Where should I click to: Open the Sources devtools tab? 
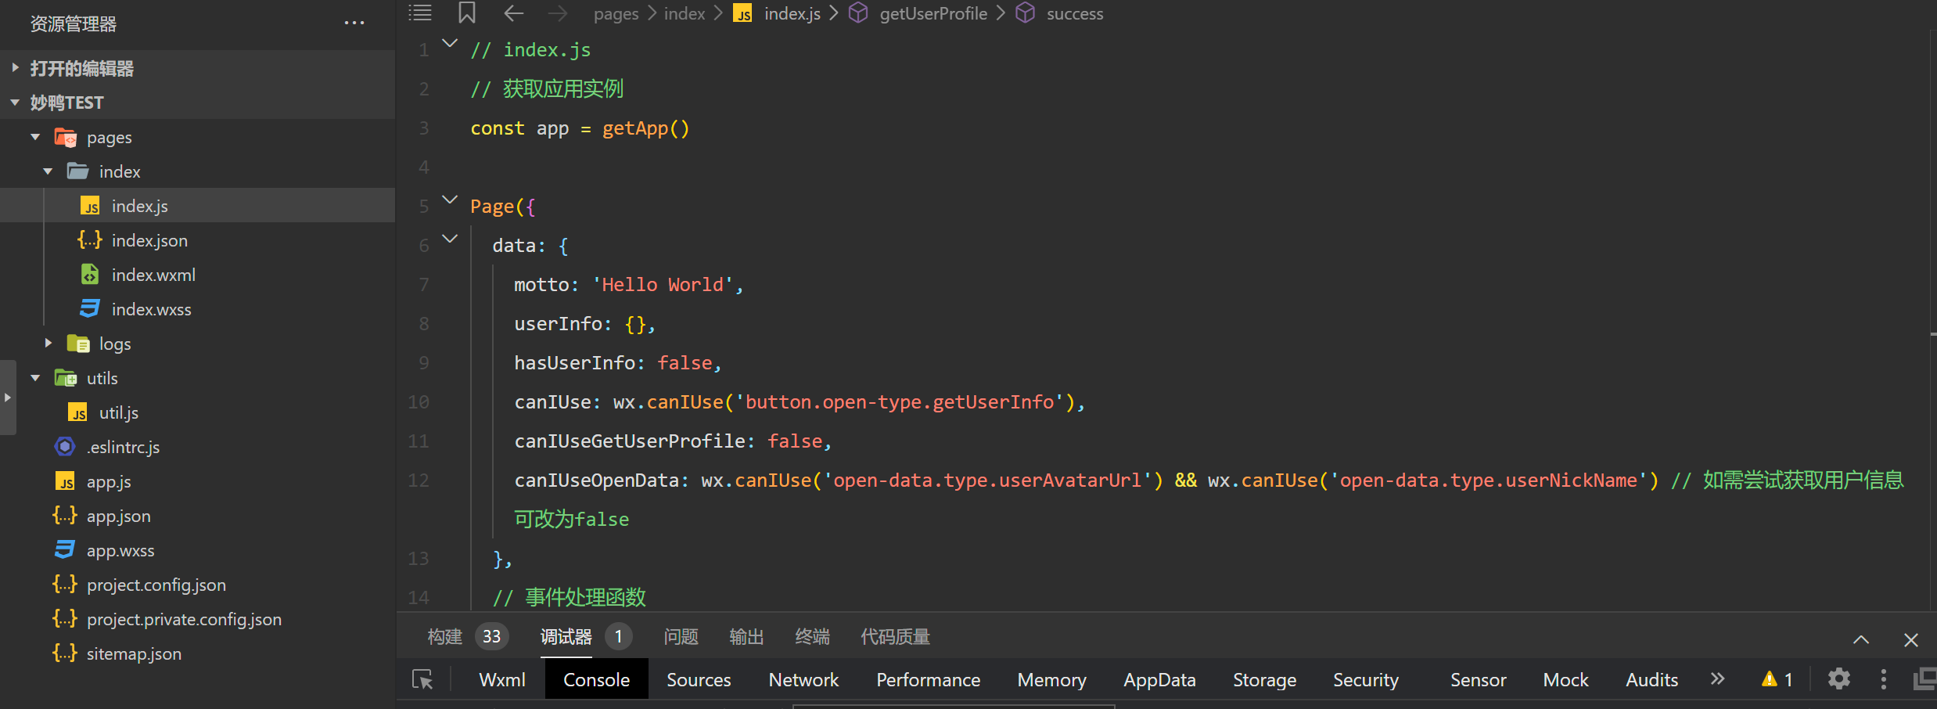(699, 679)
